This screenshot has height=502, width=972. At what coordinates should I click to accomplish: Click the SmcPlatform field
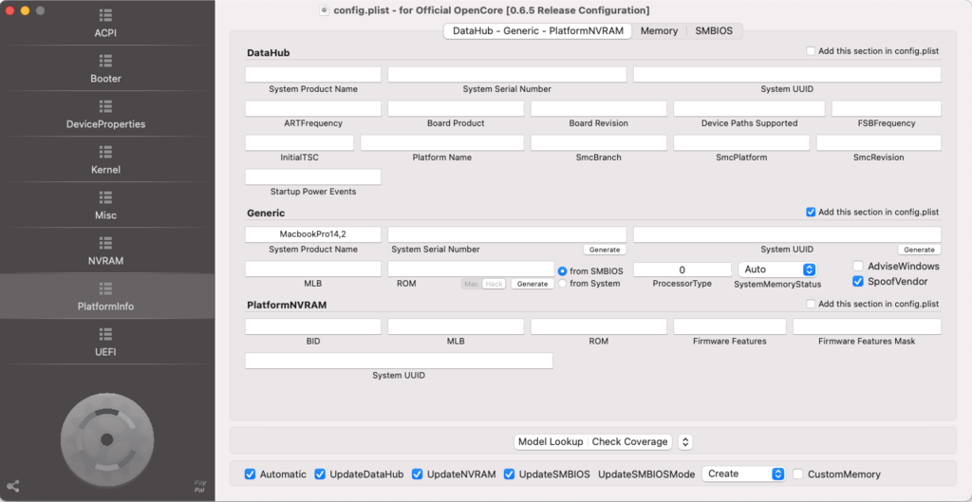pyautogui.click(x=741, y=142)
